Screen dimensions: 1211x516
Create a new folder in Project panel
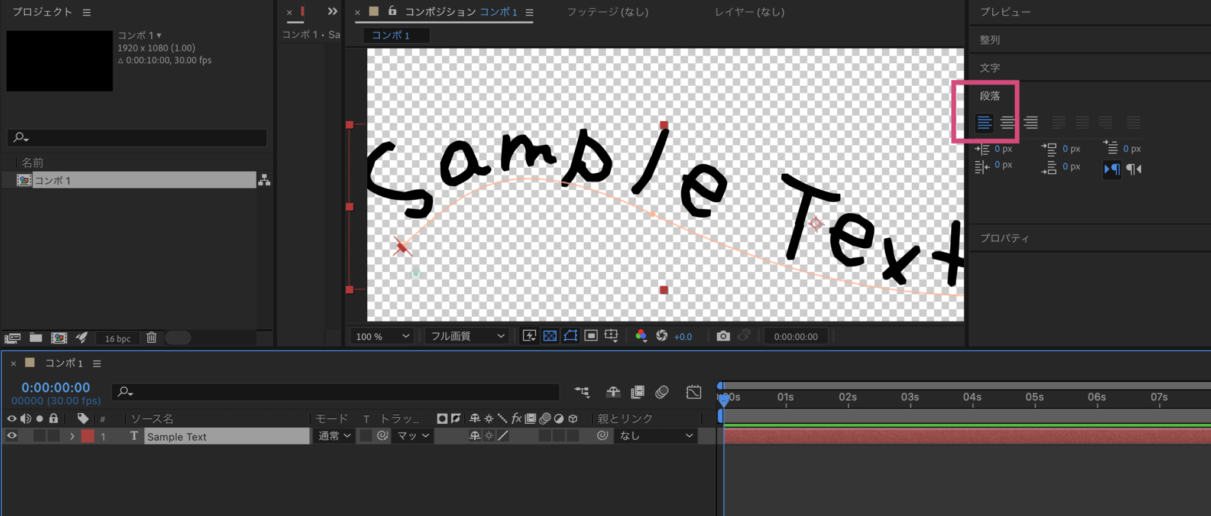click(36, 337)
